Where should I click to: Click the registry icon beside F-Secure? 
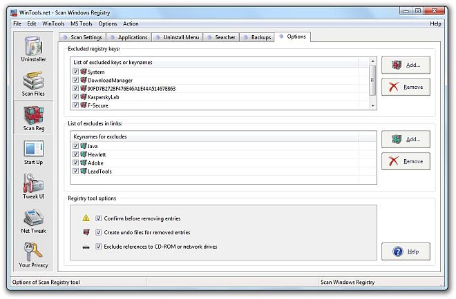84,105
